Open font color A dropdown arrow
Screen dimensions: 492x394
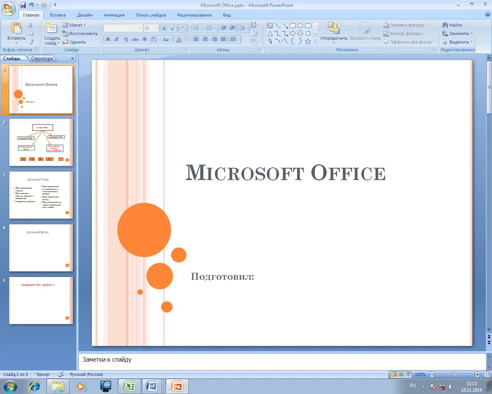pos(185,39)
